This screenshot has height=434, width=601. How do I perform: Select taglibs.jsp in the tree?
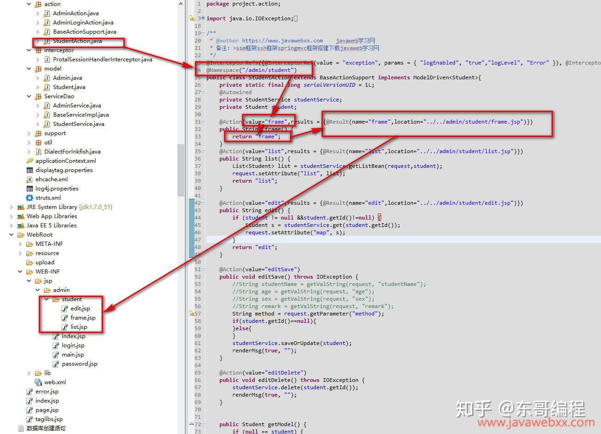click(49, 419)
